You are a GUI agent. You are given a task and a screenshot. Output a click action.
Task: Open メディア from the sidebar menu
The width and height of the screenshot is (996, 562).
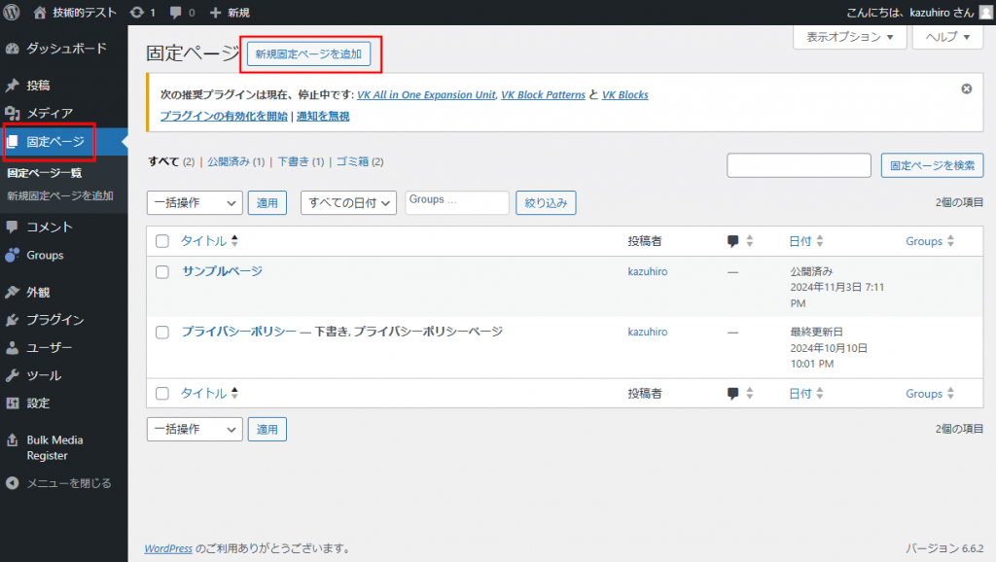tap(49, 113)
